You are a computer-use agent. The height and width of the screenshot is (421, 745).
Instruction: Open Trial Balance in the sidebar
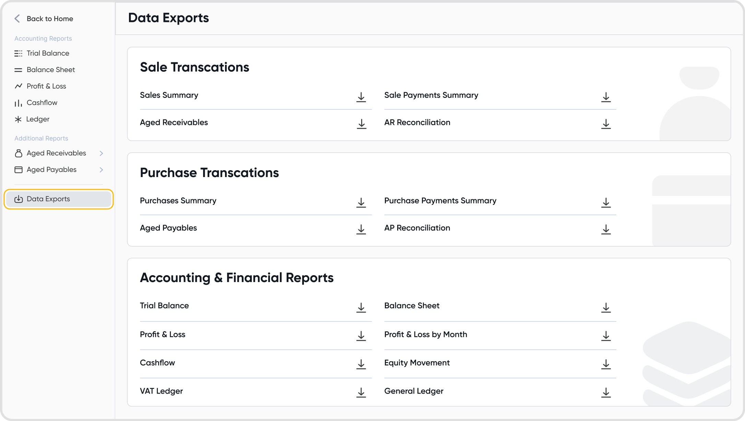pos(48,53)
